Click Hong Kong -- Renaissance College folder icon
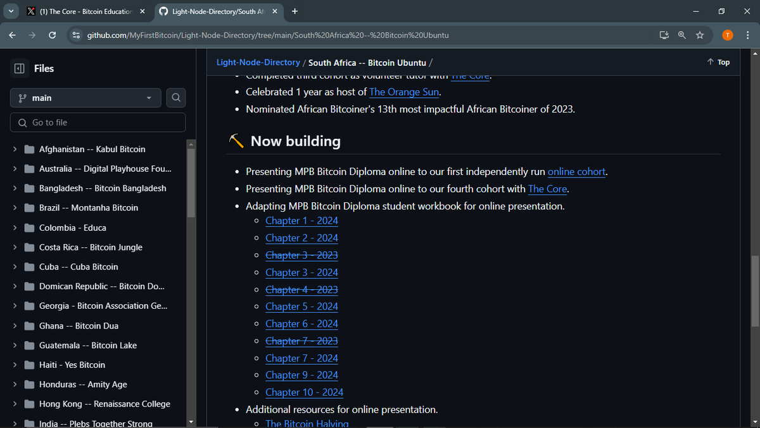This screenshot has width=760, height=428. [x=29, y=404]
